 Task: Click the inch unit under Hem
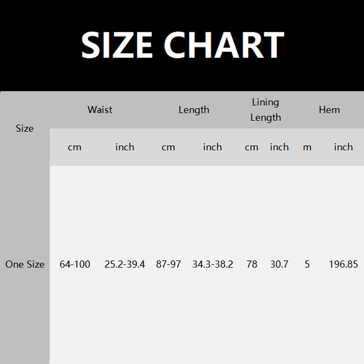pyautogui.click(x=344, y=147)
